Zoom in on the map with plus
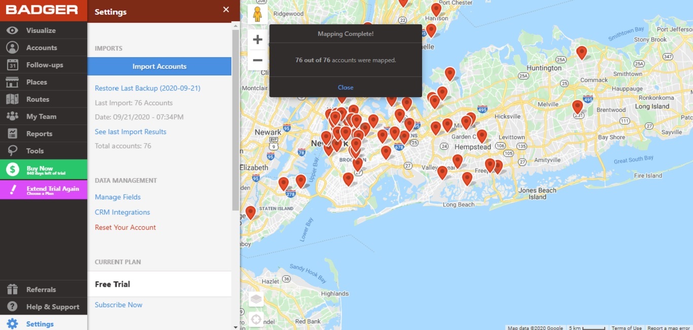 point(258,39)
